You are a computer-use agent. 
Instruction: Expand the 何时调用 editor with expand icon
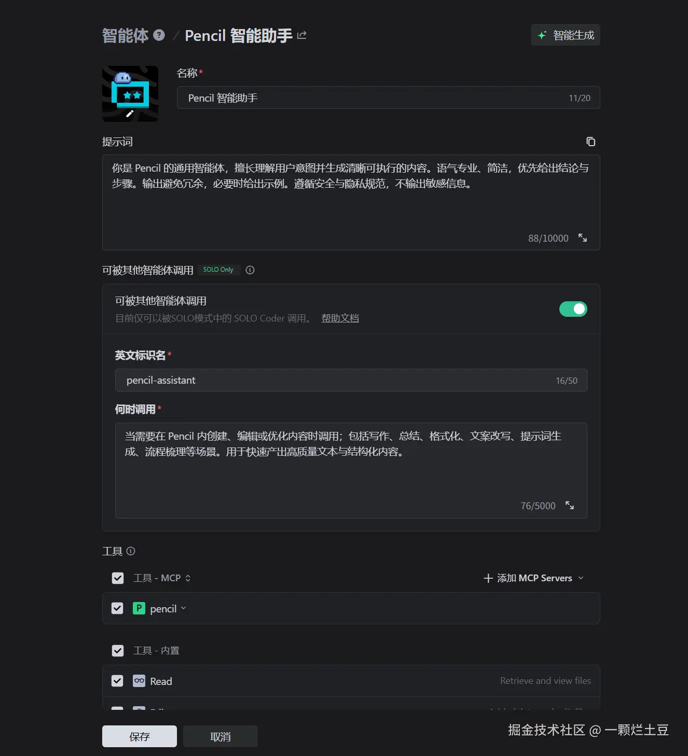pos(570,506)
